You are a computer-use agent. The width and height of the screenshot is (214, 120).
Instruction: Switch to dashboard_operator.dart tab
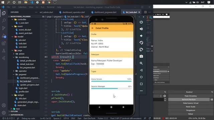coord(72,12)
